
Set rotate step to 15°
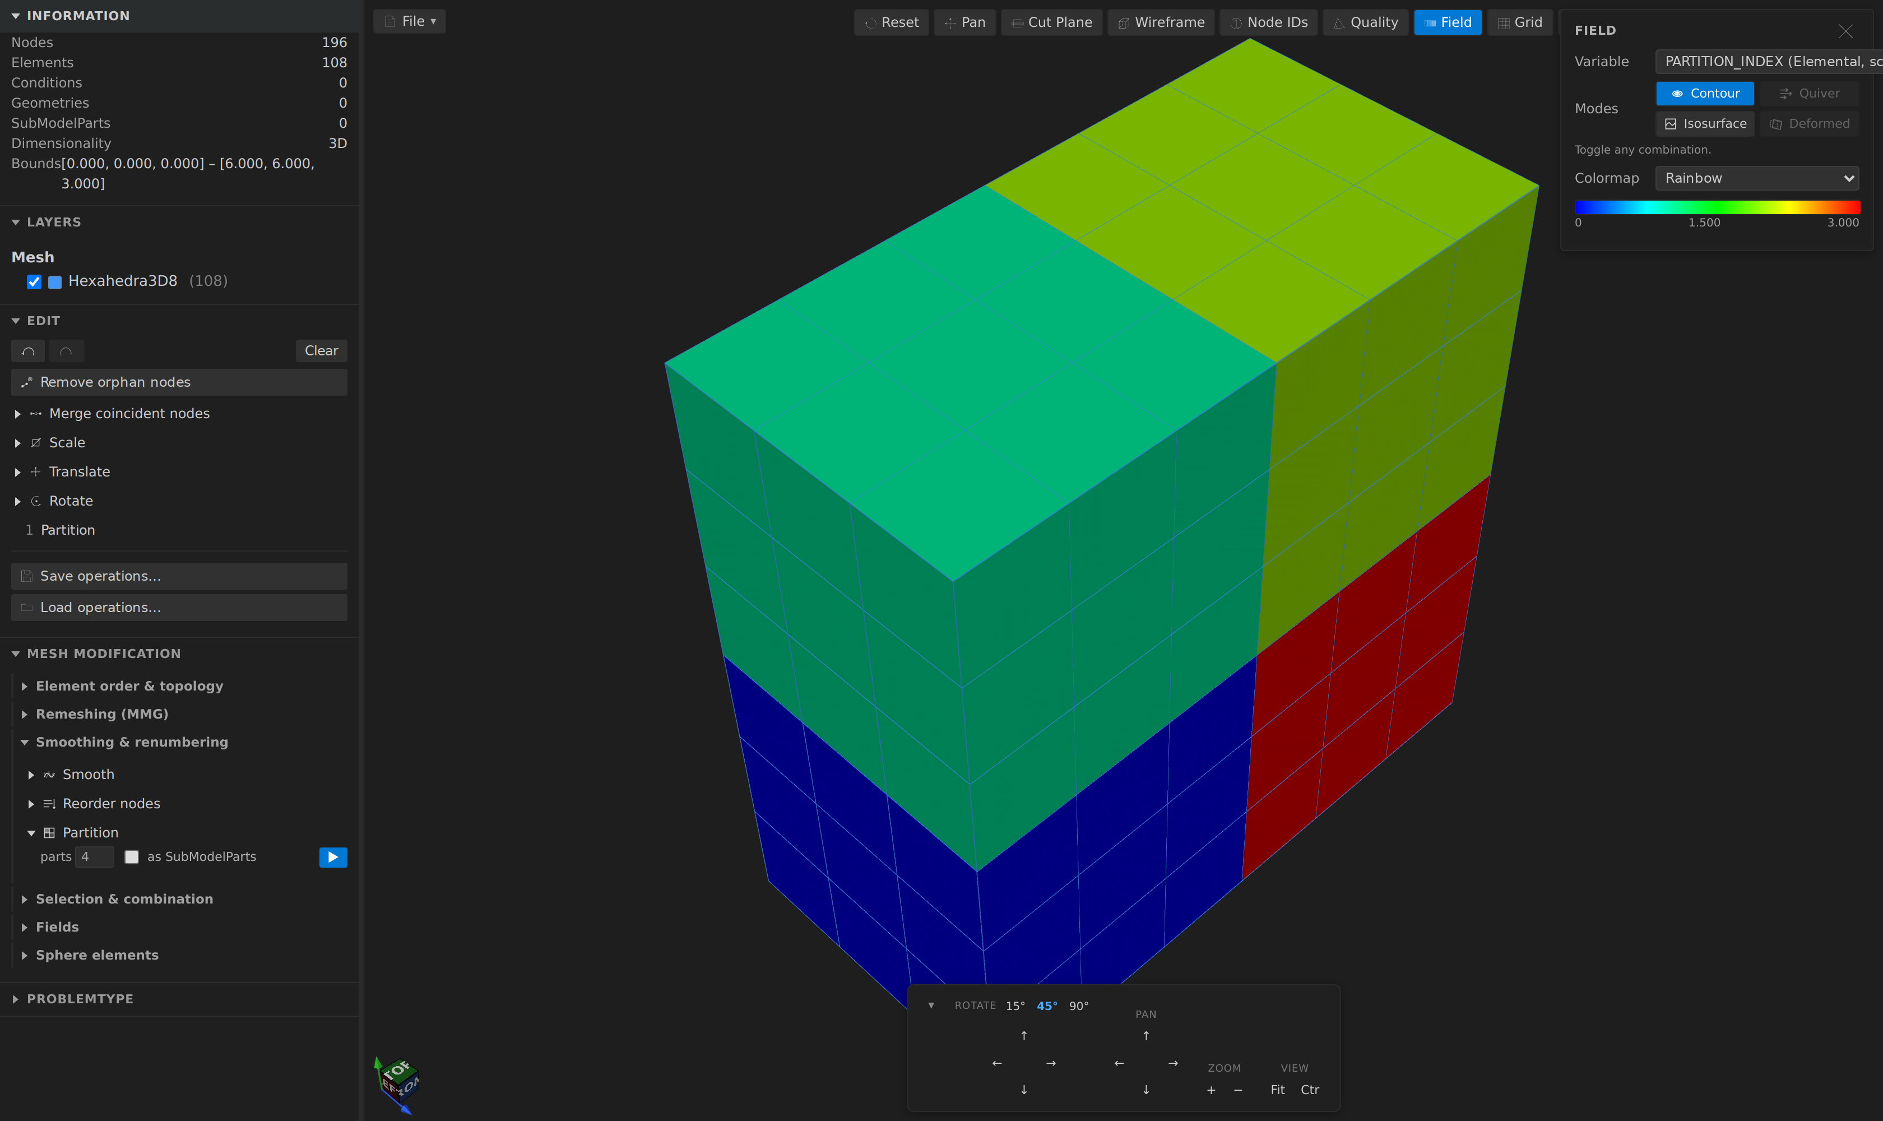(x=1015, y=1006)
